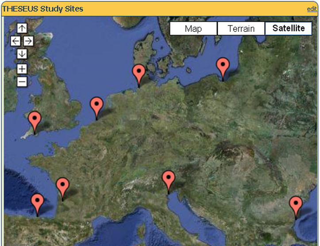Pan the map right with the arrow
This screenshot has height=246, width=320.
coord(28,41)
